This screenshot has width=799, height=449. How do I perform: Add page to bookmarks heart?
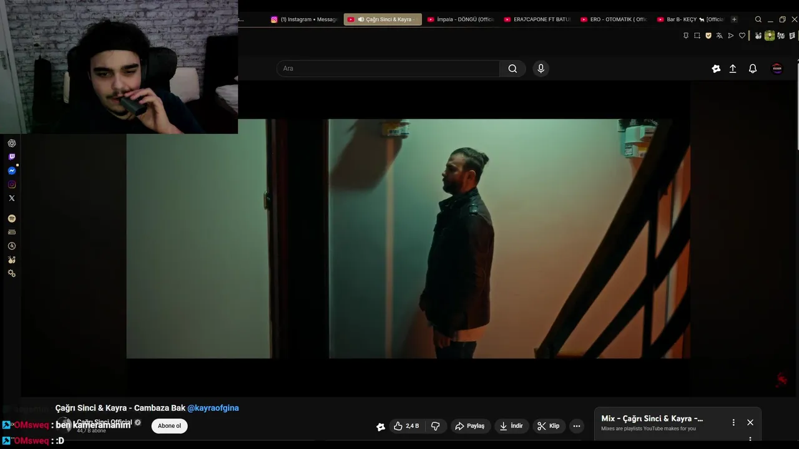[742, 36]
